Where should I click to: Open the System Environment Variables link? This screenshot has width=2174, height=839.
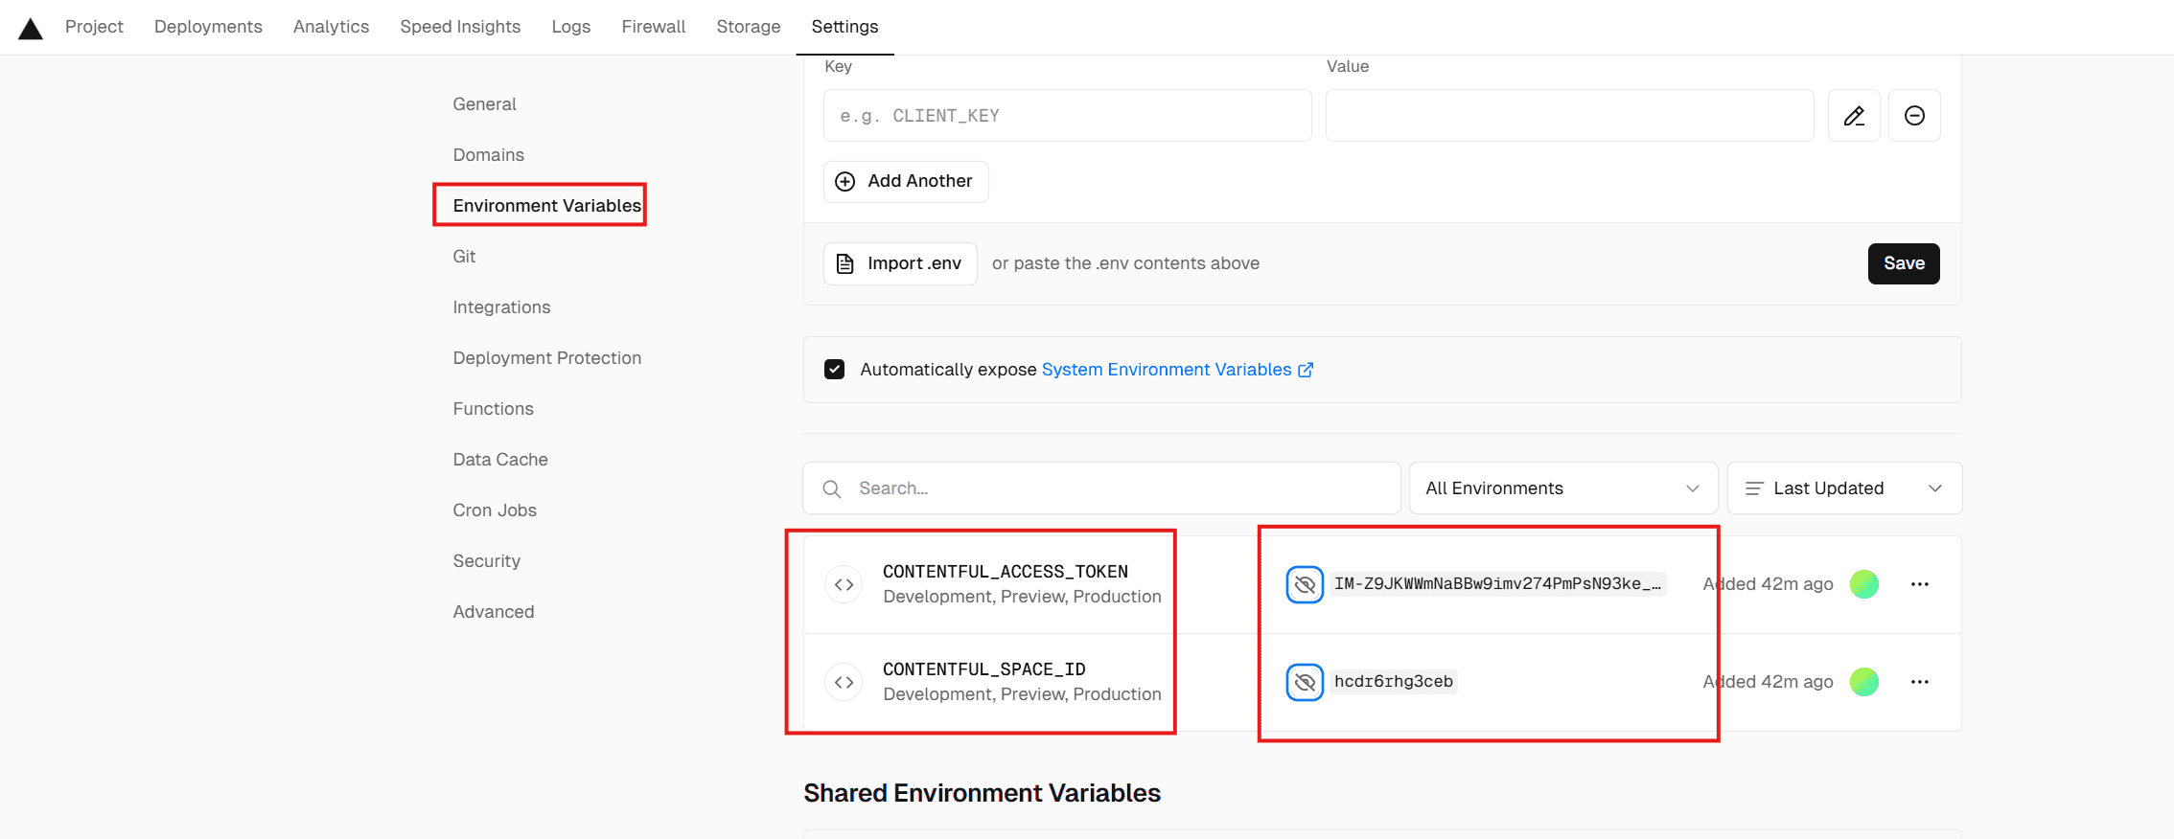[1167, 370]
